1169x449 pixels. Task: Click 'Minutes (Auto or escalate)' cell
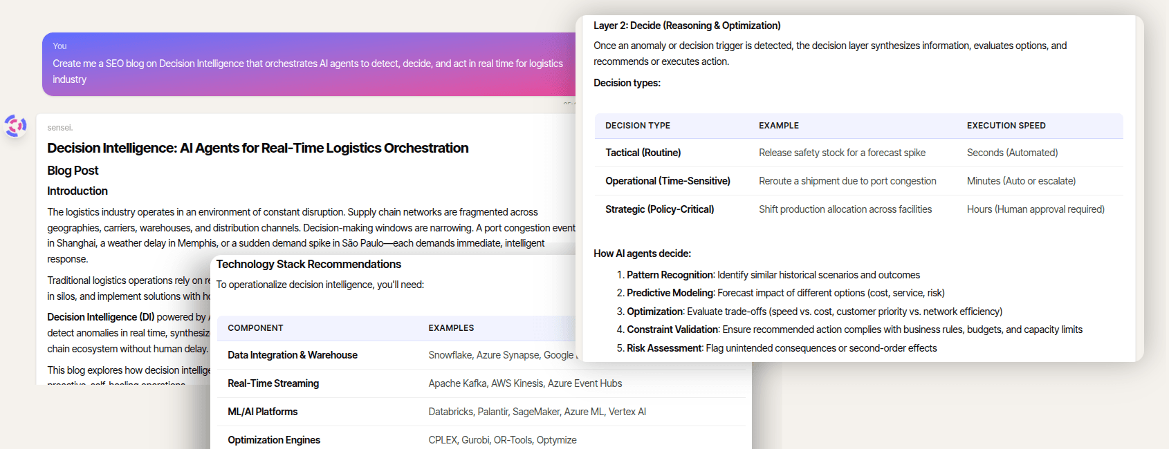(x=1022, y=181)
